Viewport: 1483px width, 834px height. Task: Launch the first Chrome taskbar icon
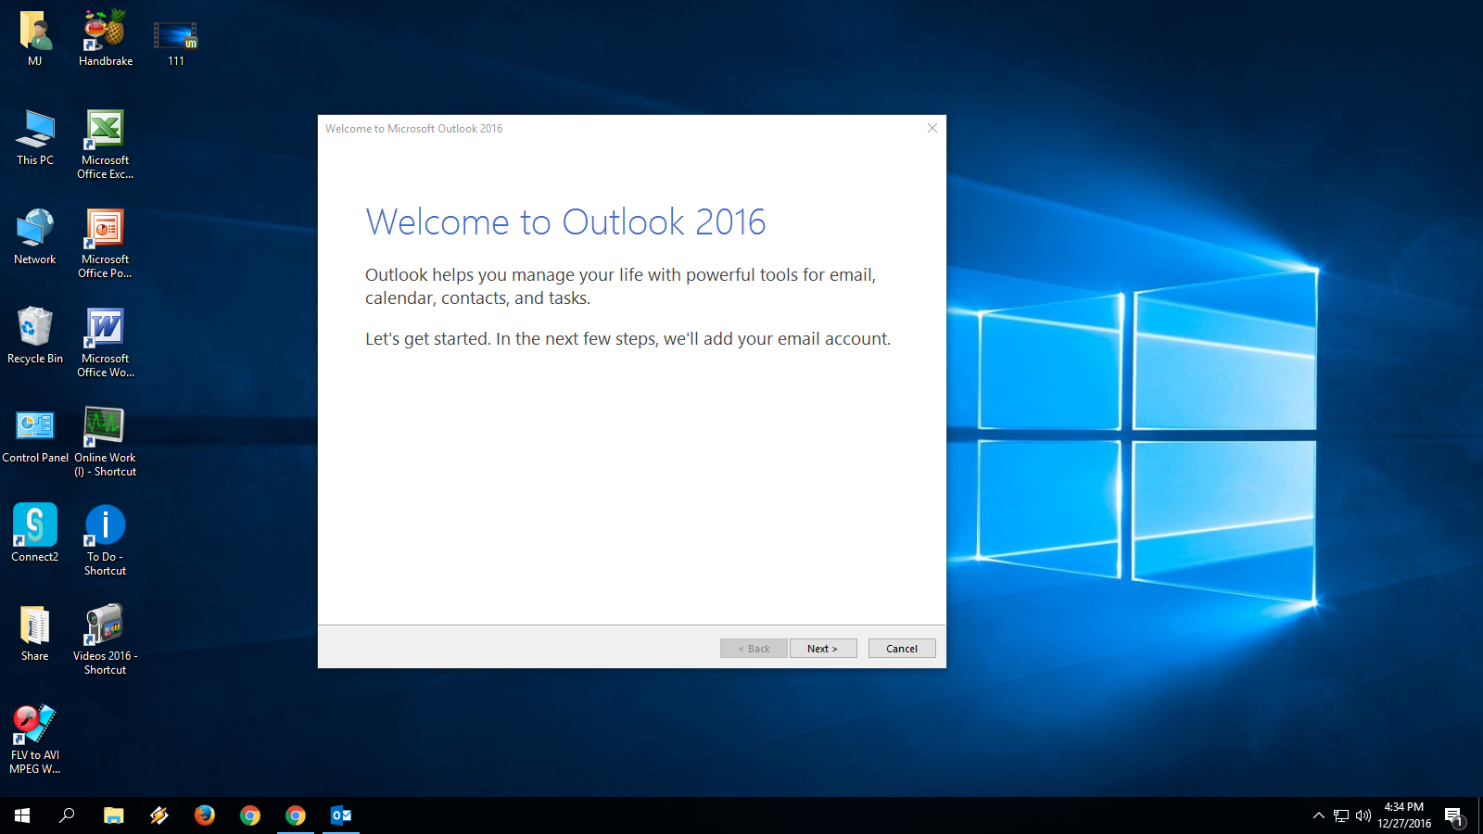tap(250, 815)
